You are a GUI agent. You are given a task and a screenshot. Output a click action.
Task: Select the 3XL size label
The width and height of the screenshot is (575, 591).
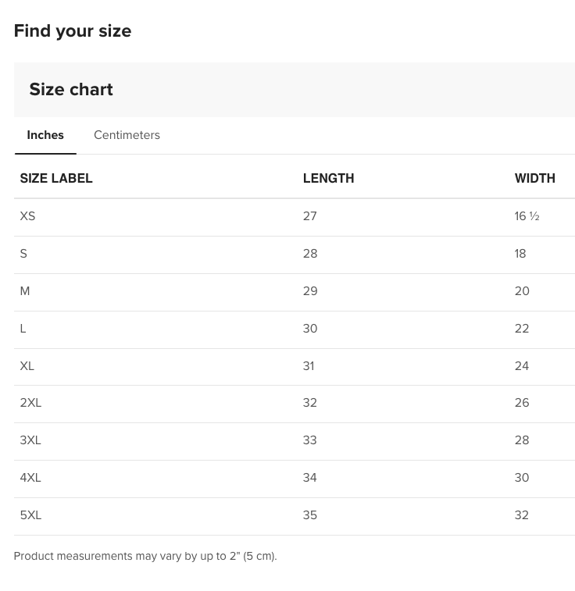click(x=30, y=440)
